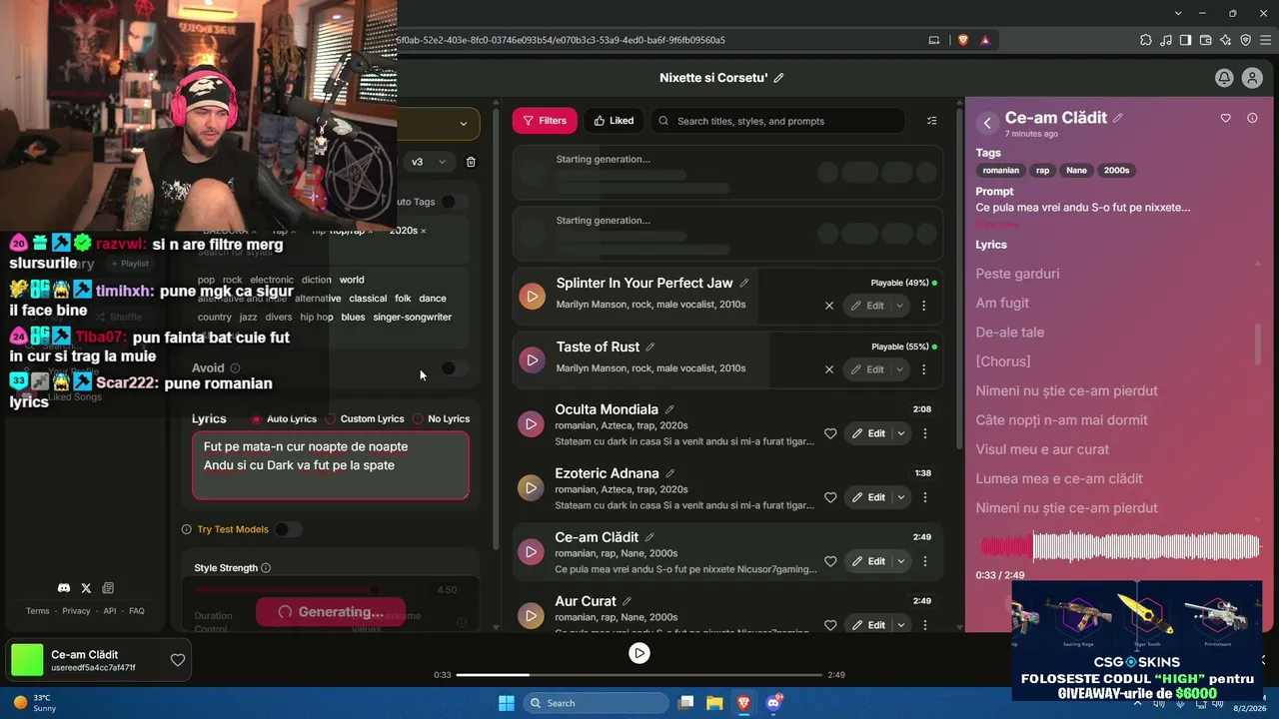Open the FAQ link in sidebar footer
Image resolution: width=1279 pixels, height=719 pixels.
point(137,611)
